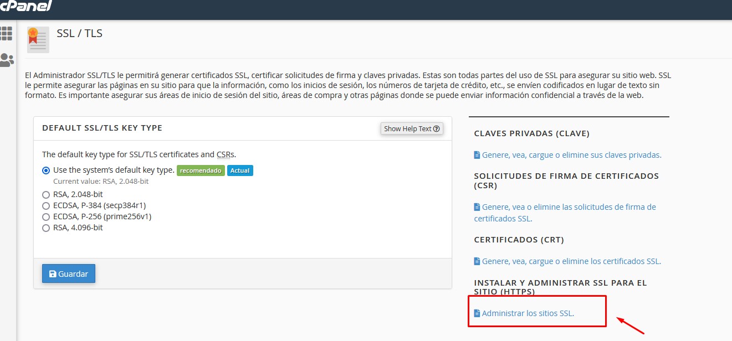
Task: Select the RSA 2.048-bit key type
Action: 46,194
